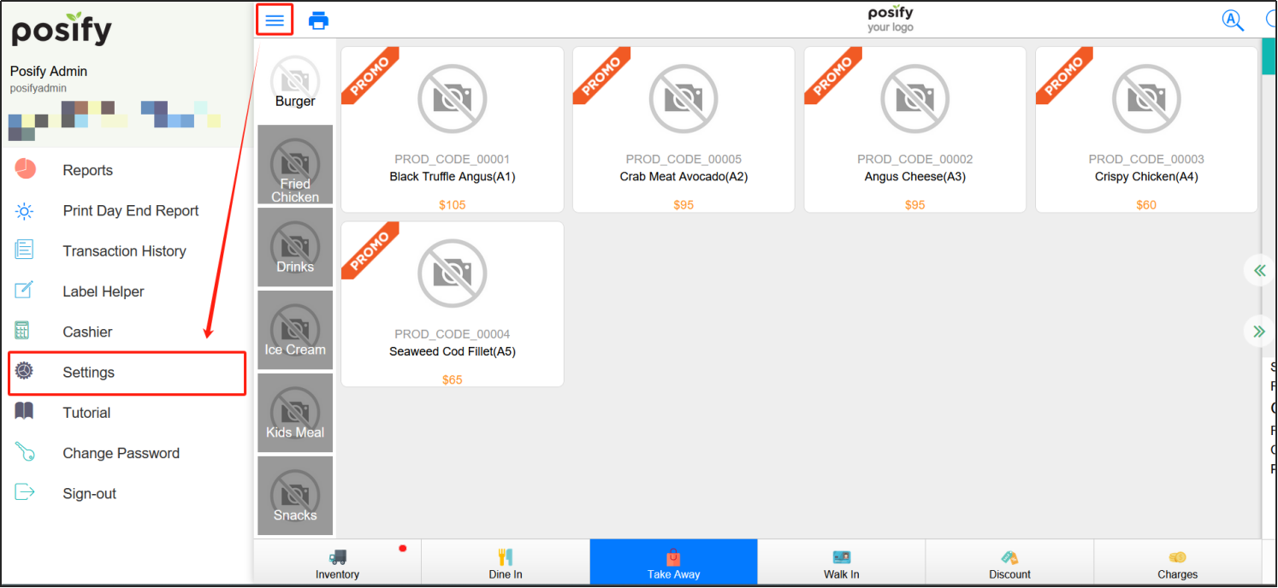Click price $60 on Crispy Chicken
1278x588 pixels.
(1146, 204)
